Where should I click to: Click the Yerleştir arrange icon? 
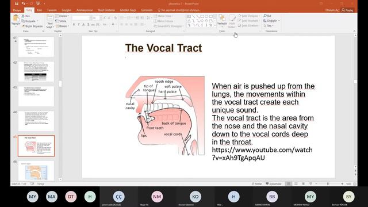pyautogui.click(x=222, y=18)
